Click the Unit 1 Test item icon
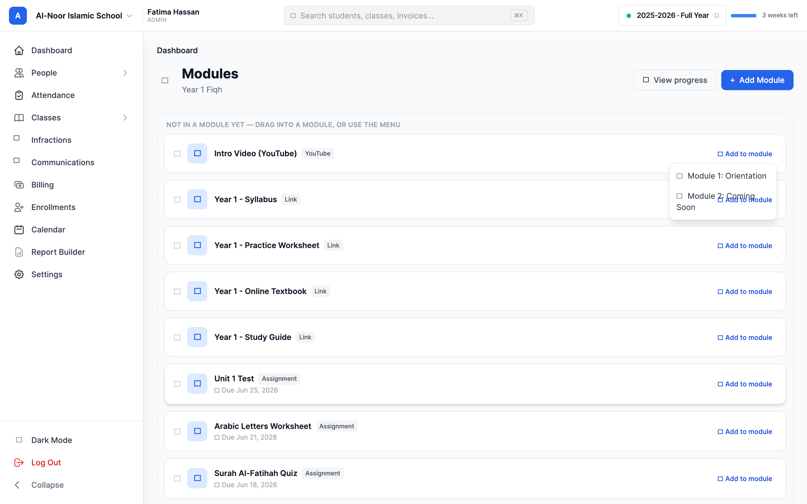The height and width of the screenshot is (504, 807). (197, 384)
